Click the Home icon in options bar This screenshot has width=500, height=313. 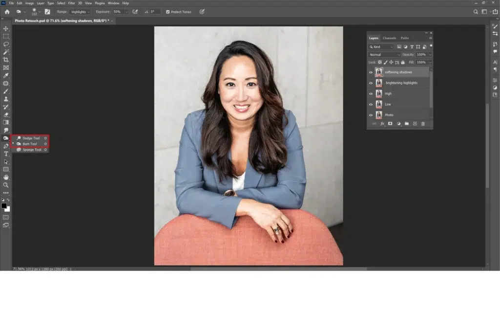click(7, 12)
